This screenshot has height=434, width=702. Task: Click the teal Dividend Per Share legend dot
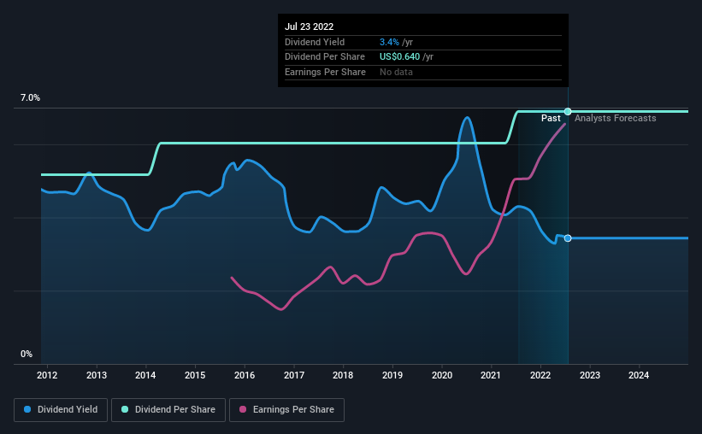(x=125, y=409)
